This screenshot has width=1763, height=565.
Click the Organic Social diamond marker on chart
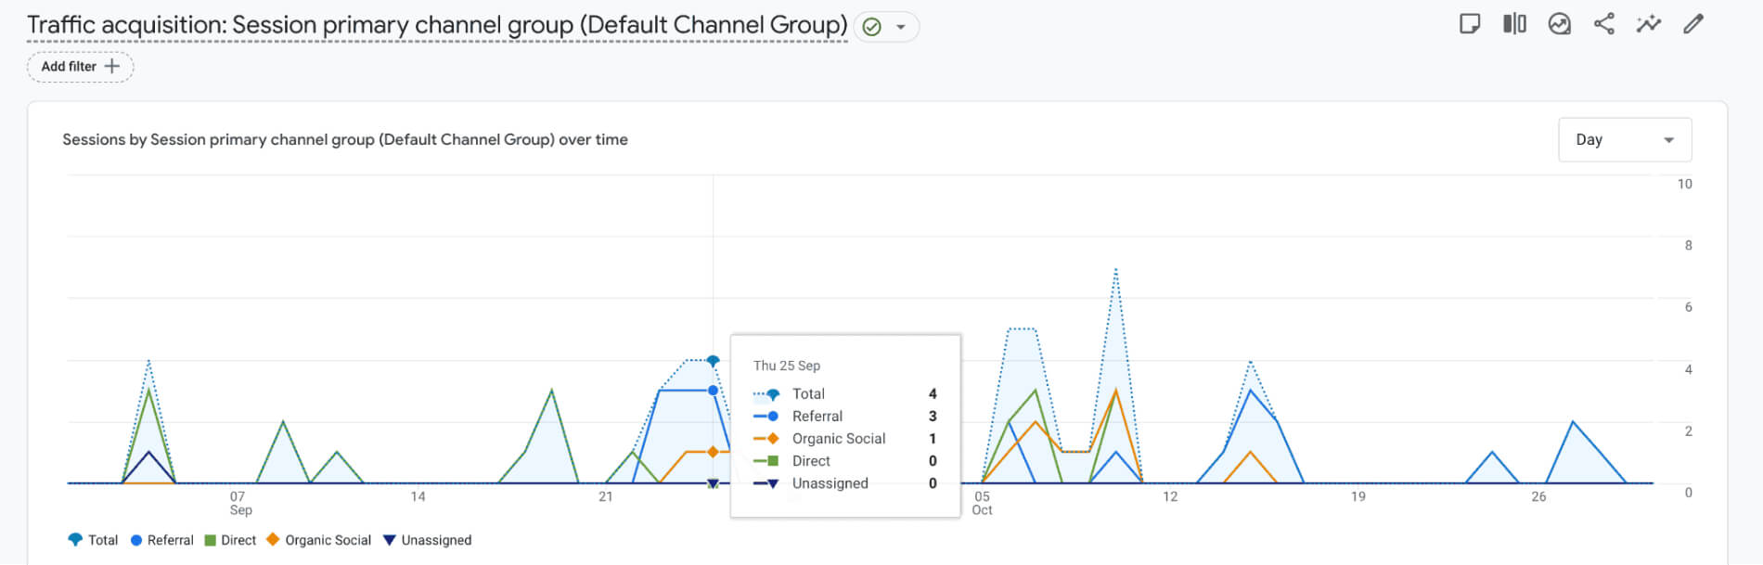(713, 452)
